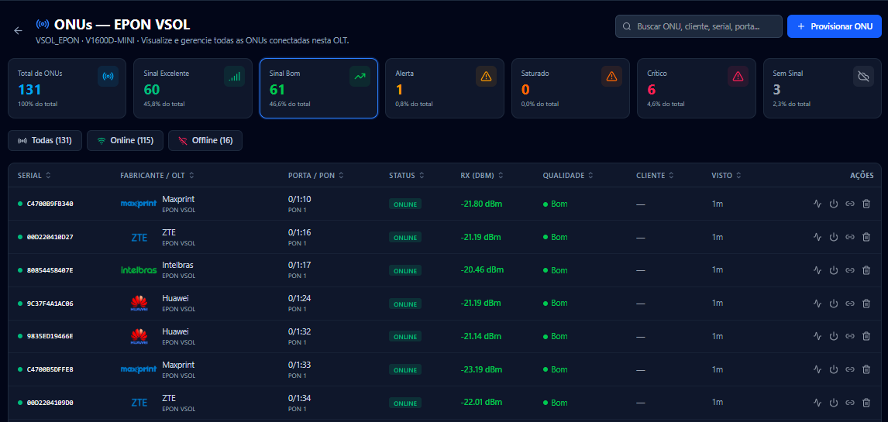This screenshot has height=422, width=888.
Task: Select the Saturado signal card
Action: pyautogui.click(x=571, y=88)
